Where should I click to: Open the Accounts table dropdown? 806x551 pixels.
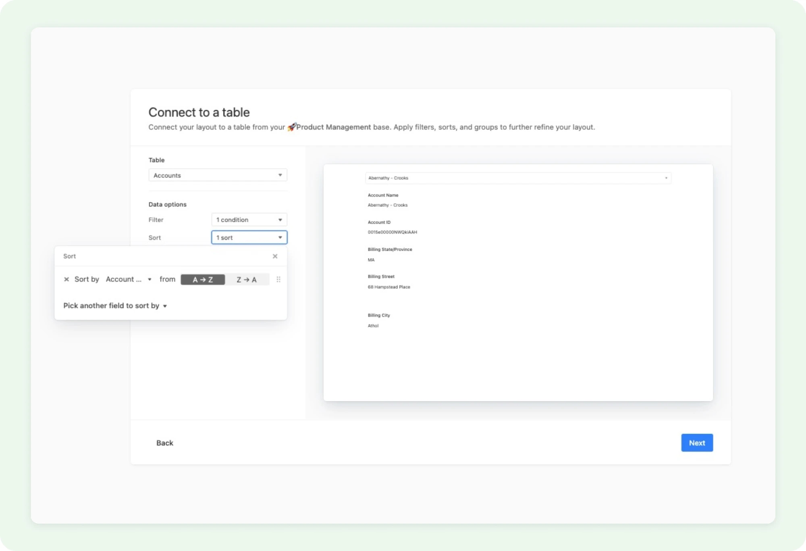point(218,175)
